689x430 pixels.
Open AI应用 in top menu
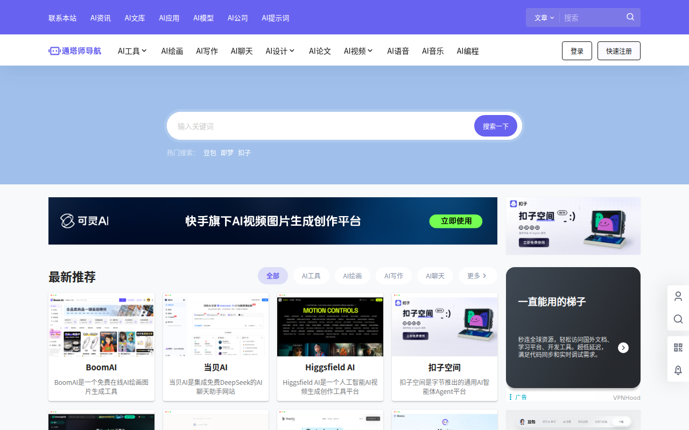169,18
